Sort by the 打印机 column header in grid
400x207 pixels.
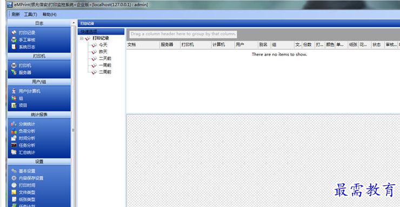(x=196, y=45)
